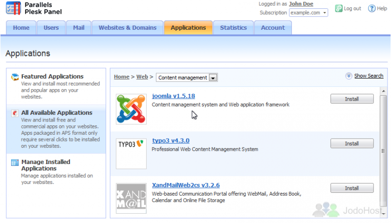Click the application list scrollbar thumb

(x=383, y=151)
